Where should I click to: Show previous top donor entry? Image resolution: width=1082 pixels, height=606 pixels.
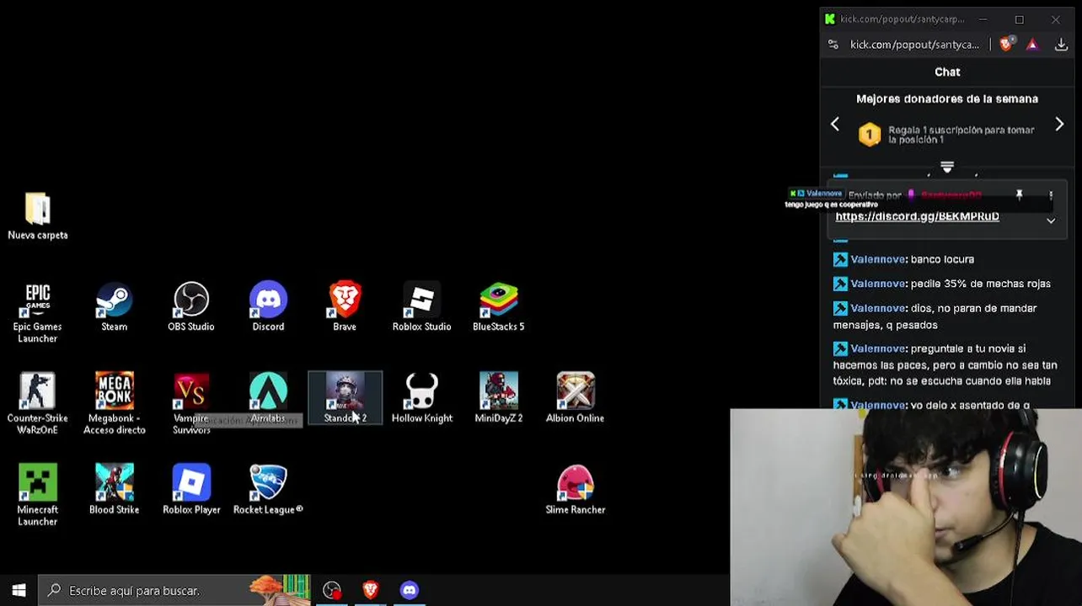point(835,125)
